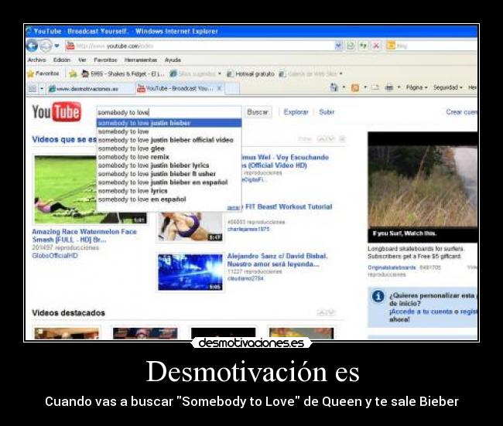The image size is (503, 426).
Task: Select suggestion somebody to love remix
Action: tap(169, 157)
